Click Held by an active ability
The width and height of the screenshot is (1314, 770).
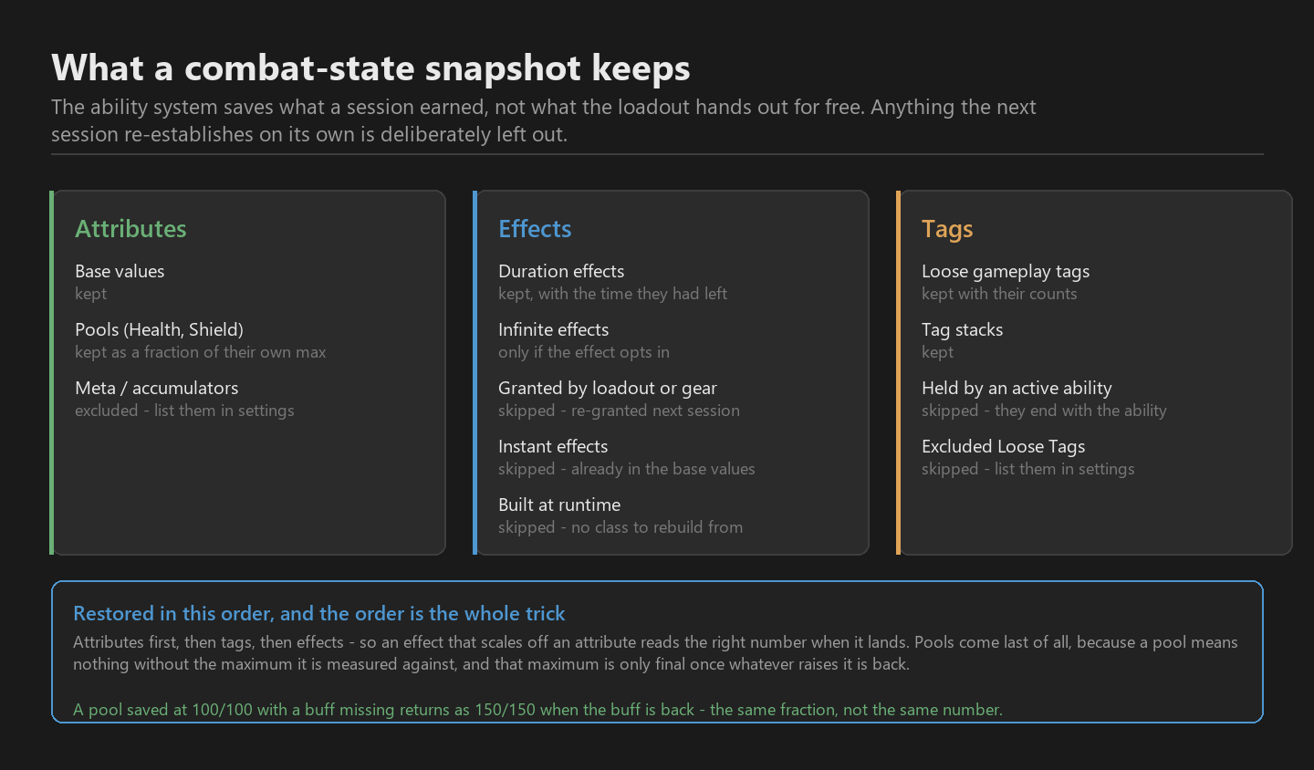(x=1017, y=388)
